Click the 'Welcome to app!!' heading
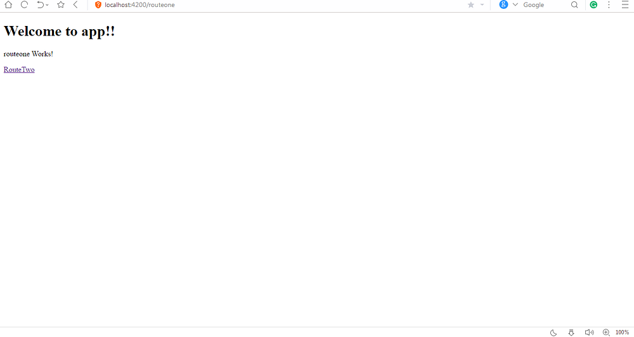The height and width of the screenshot is (337, 634). pyautogui.click(x=60, y=31)
